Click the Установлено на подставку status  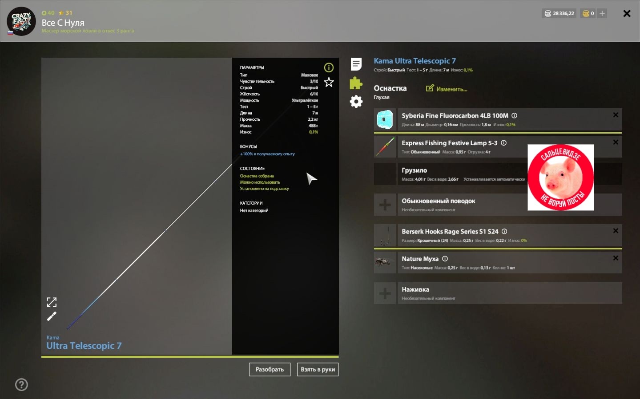(265, 189)
